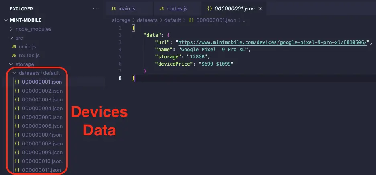Click the datasets breadcrumb segment
The height and width of the screenshot is (175, 376).
click(x=147, y=20)
